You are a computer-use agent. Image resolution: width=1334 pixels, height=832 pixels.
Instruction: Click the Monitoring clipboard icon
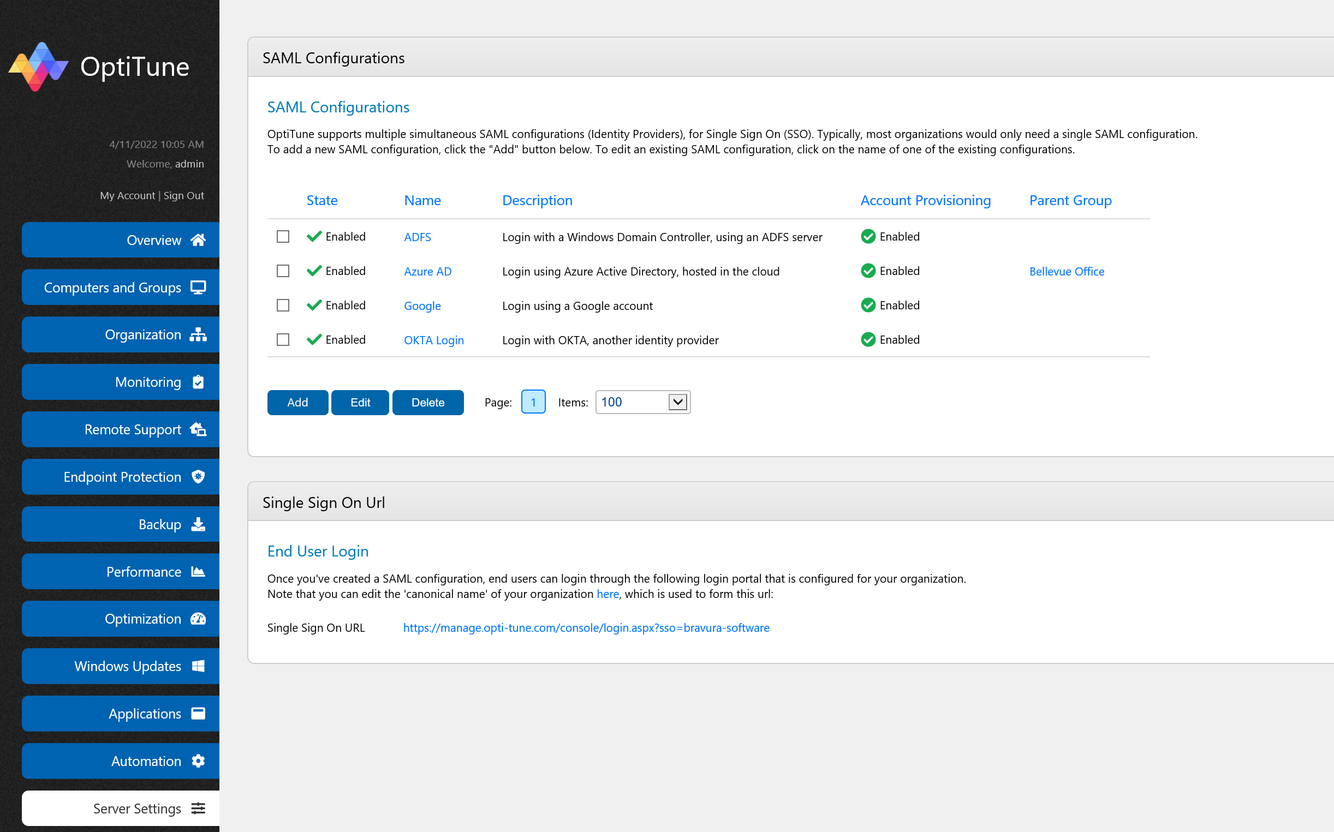tap(198, 382)
